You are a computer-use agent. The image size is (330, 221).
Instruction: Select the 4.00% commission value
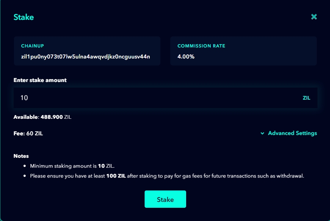pos(186,57)
